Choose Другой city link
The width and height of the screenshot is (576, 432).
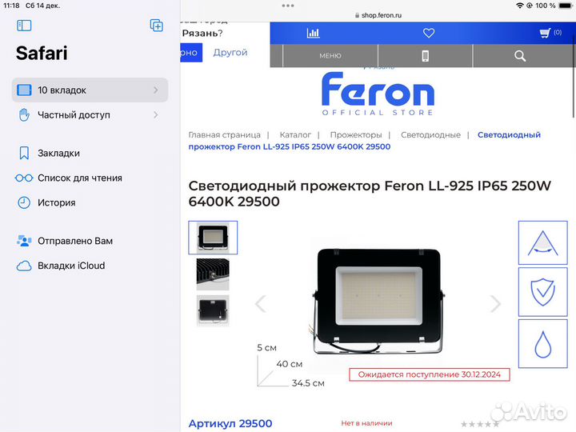tap(230, 53)
